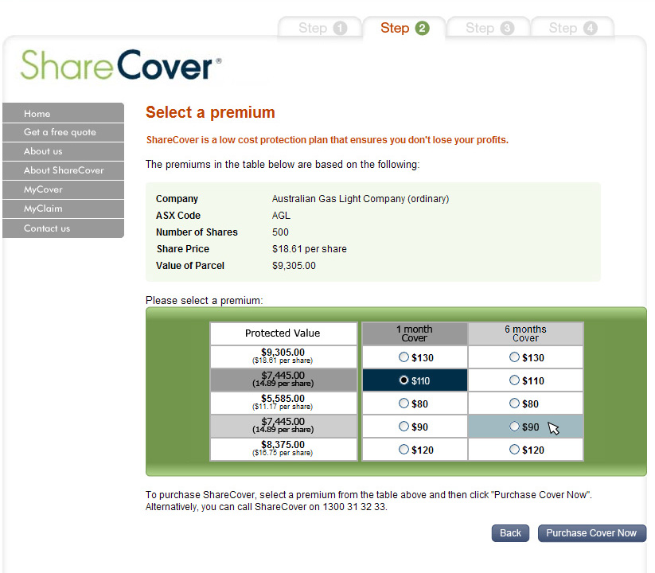
Task: Click Purchase Cover Now button
Action: coord(591,533)
